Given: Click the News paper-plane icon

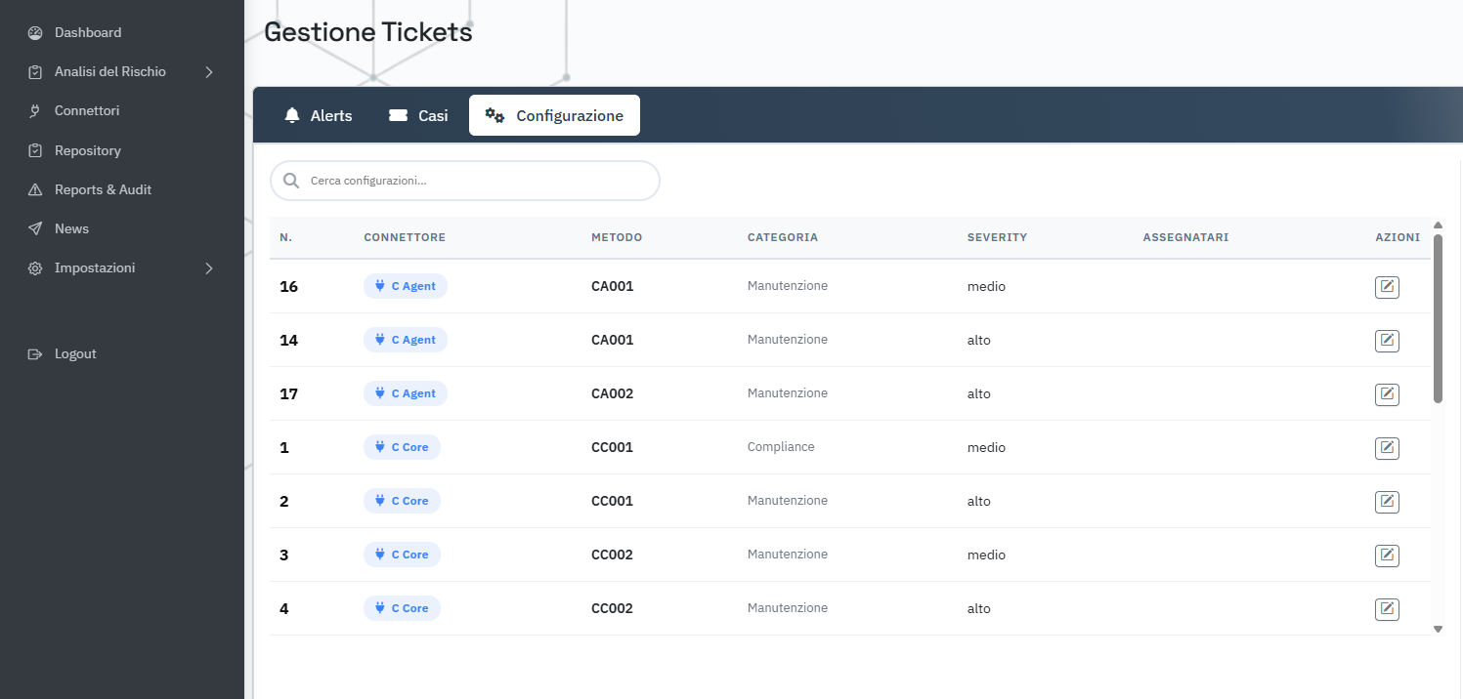Looking at the screenshot, I should (35, 229).
